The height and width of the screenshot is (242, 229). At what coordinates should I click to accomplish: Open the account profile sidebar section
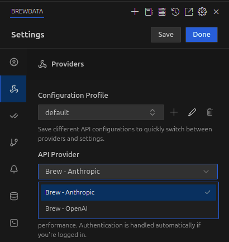[14, 62]
